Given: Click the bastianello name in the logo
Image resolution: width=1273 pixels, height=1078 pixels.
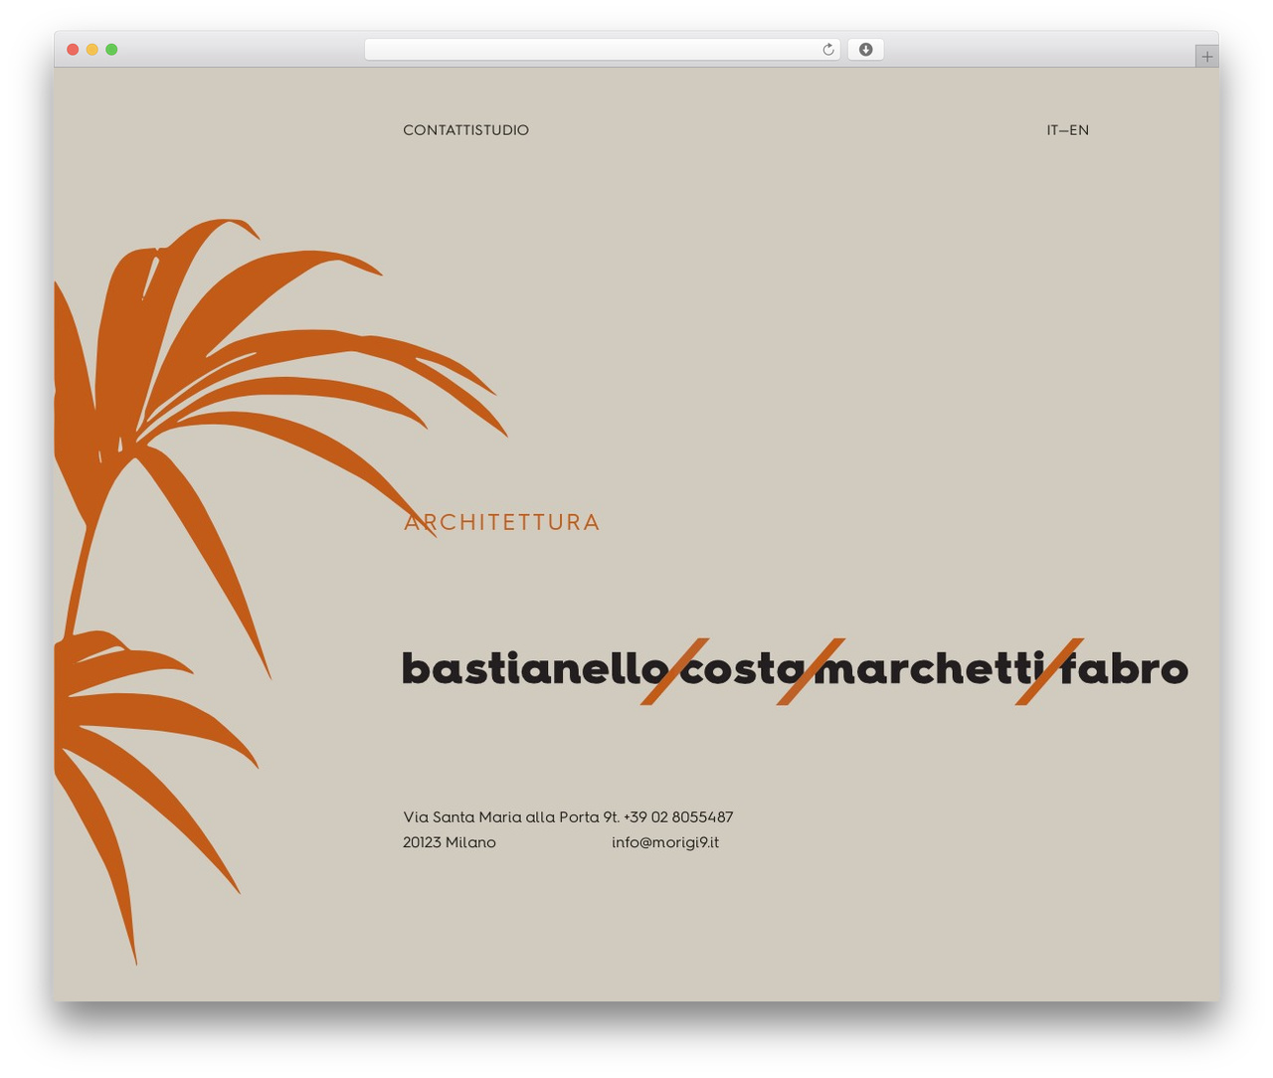Looking at the screenshot, I should (x=535, y=667).
